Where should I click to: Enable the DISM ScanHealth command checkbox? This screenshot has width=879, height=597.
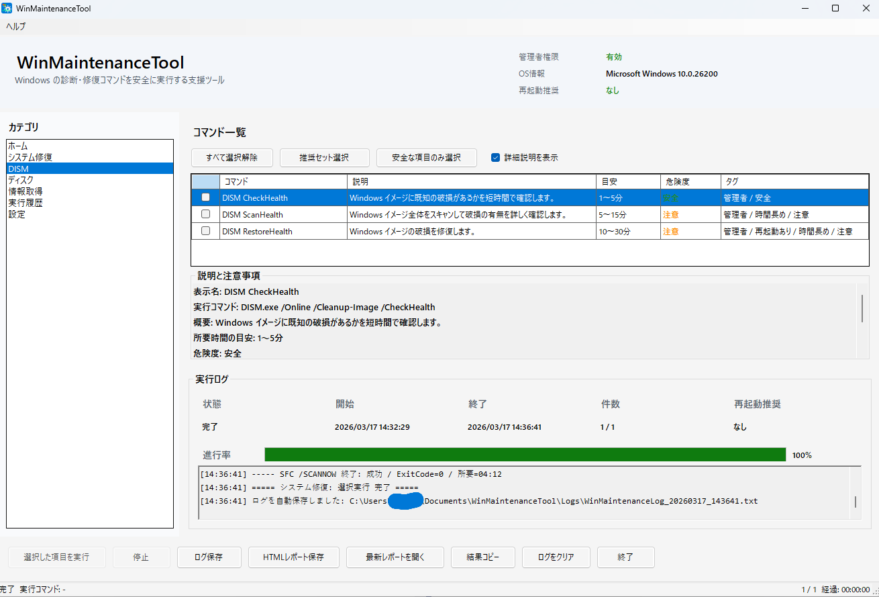click(207, 214)
